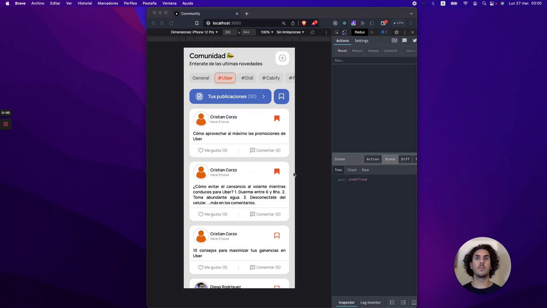The image size is (547, 308).
Task: Click the Redux Reset button
Action: tap(342, 50)
